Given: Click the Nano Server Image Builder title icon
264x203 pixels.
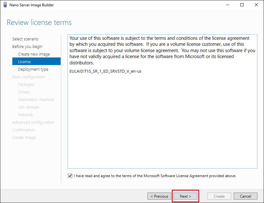Looking at the screenshot, I should (x=5, y=5).
